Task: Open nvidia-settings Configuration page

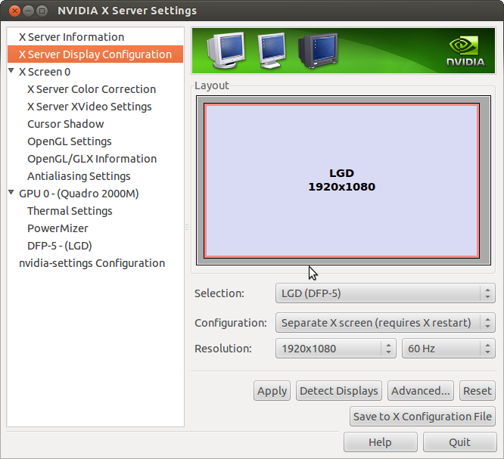Action: pos(92,263)
